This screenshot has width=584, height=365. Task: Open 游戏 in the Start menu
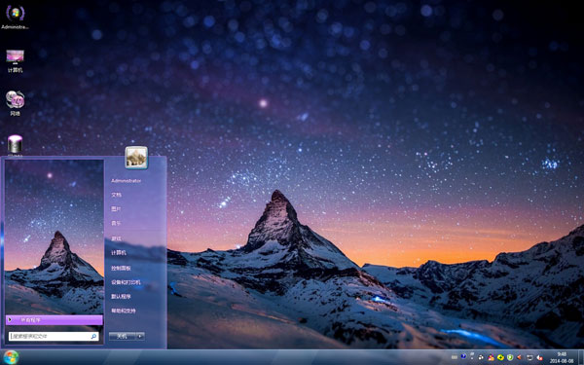coord(116,238)
